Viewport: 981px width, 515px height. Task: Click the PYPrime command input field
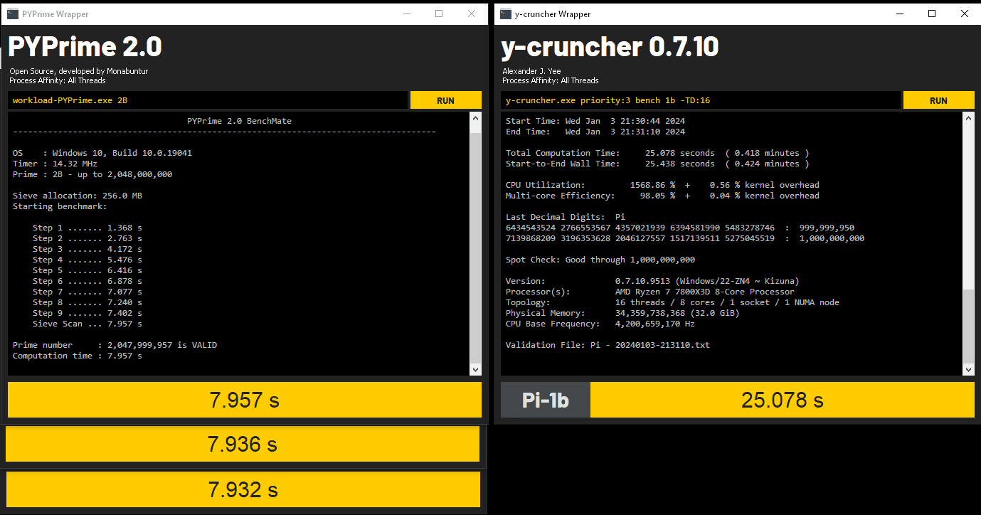click(x=207, y=100)
